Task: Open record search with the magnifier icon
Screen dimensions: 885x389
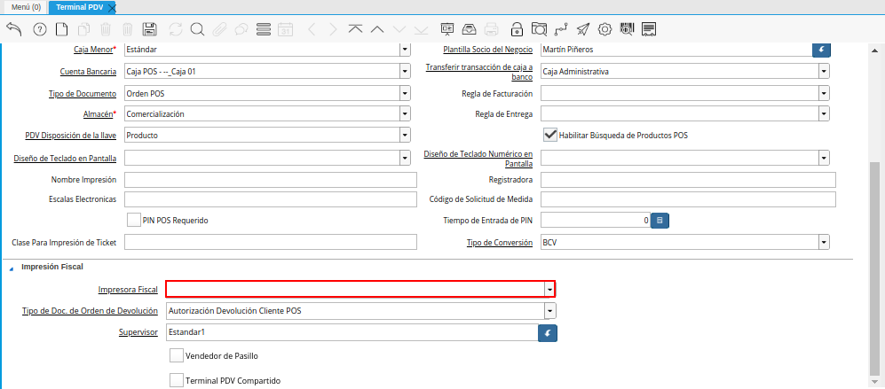Action: click(197, 29)
